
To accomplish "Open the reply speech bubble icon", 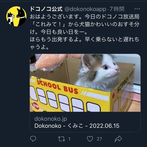I will click(33, 139).
